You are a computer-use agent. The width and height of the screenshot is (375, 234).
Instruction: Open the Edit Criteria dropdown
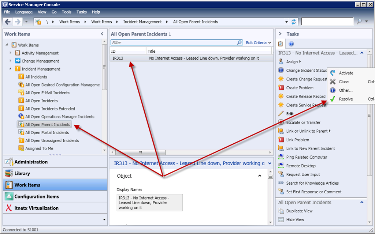click(x=258, y=43)
